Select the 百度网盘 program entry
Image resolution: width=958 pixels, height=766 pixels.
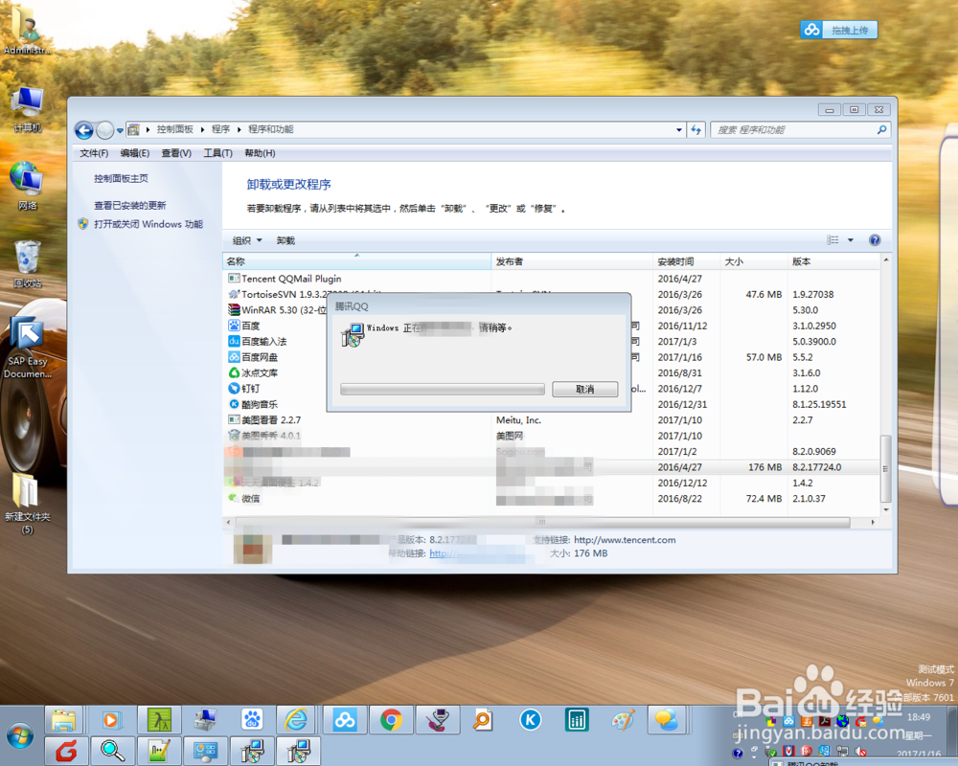[x=259, y=357]
